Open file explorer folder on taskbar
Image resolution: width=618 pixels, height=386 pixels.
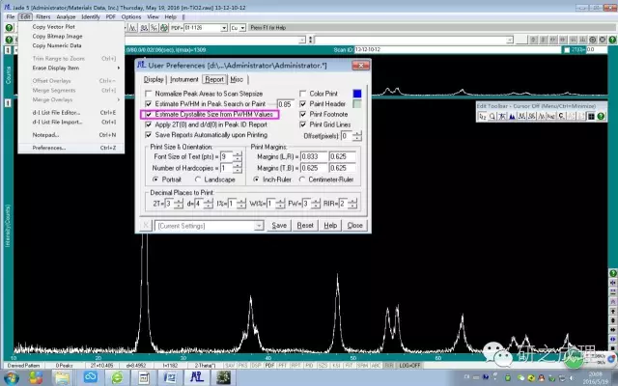click(62, 377)
